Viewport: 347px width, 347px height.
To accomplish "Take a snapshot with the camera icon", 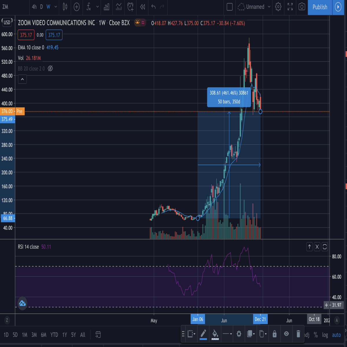I will click(302, 7).
